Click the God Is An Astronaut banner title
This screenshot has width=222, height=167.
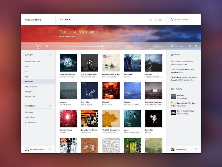(78, 32)
